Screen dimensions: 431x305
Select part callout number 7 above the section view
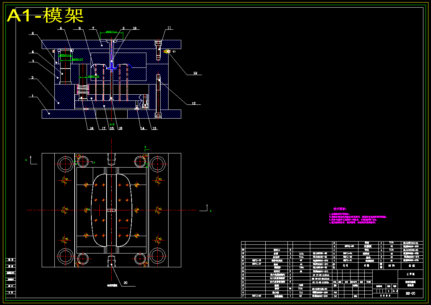click(x=94, y=28)
